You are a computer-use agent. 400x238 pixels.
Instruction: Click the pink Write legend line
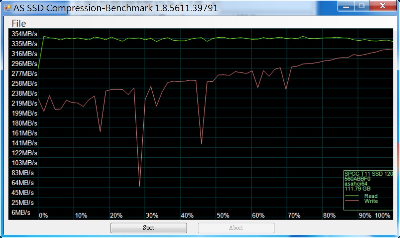coord(352,201)
